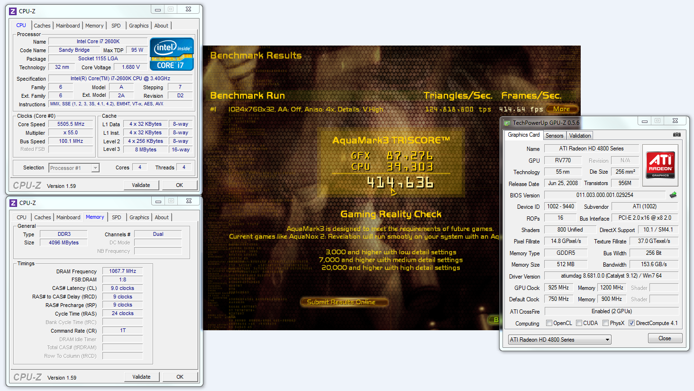Screen dimensions: 694x391
Task: Toggle the OpenCL checkbox in GPU-Z
Action: pyautogui.click(x=549, y=323)
